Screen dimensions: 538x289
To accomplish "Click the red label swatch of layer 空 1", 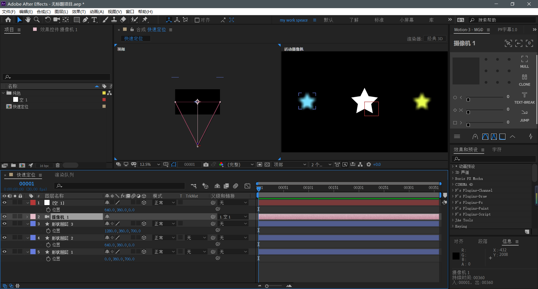I will tap(33, 203).
